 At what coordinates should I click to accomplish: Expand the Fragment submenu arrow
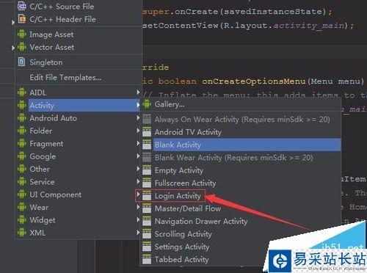pyautogui.click(x=138, y=143)
